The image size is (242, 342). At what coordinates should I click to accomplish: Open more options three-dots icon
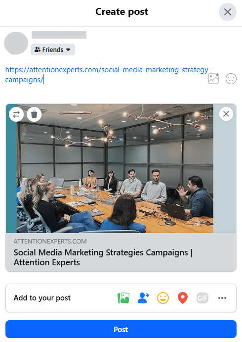click(222, 298)
